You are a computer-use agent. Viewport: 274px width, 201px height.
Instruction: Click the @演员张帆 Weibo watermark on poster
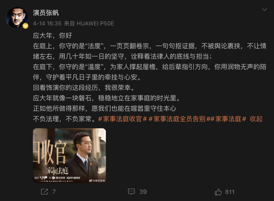(x=97, y=181)
